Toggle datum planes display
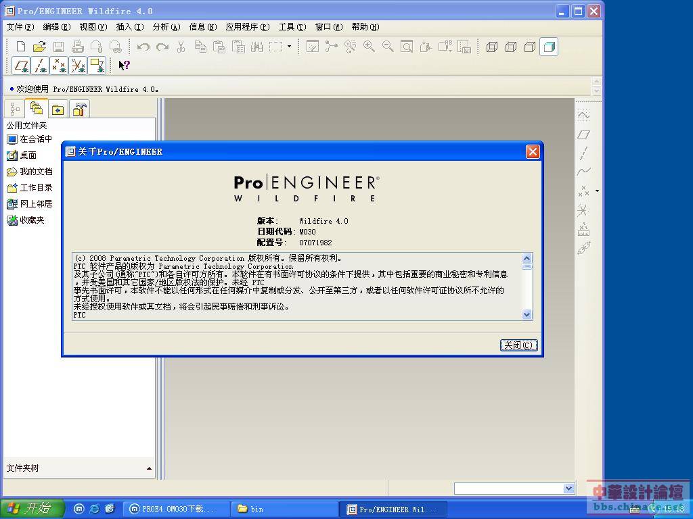Screen dimensions: 693x519 pyautogui.click(x=21, y=66)
